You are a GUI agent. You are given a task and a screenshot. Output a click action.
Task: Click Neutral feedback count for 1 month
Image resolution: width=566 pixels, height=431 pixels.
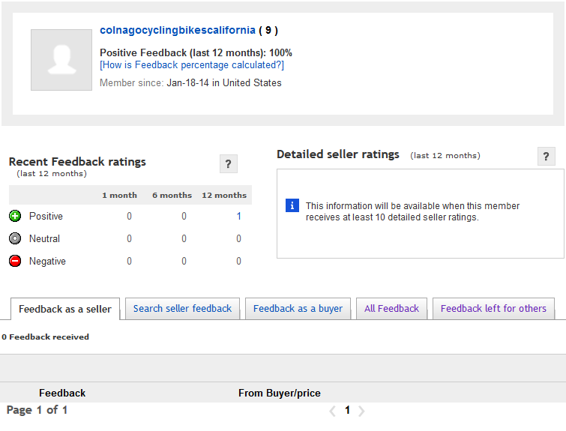coord(129,238)
